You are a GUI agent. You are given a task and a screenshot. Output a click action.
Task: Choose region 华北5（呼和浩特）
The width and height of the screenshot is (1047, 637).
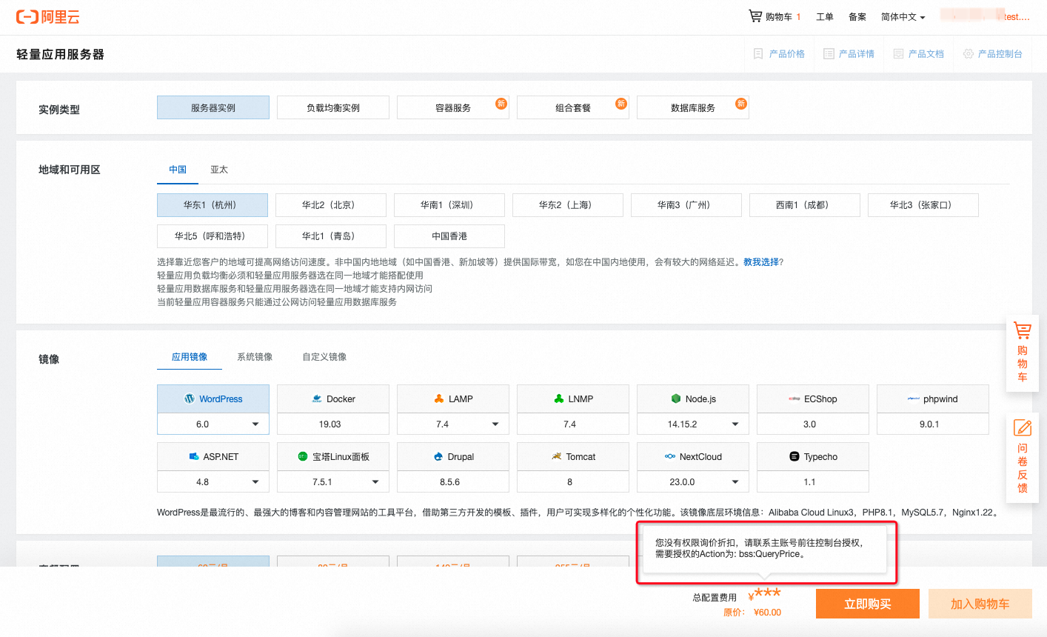coord(213,236)
